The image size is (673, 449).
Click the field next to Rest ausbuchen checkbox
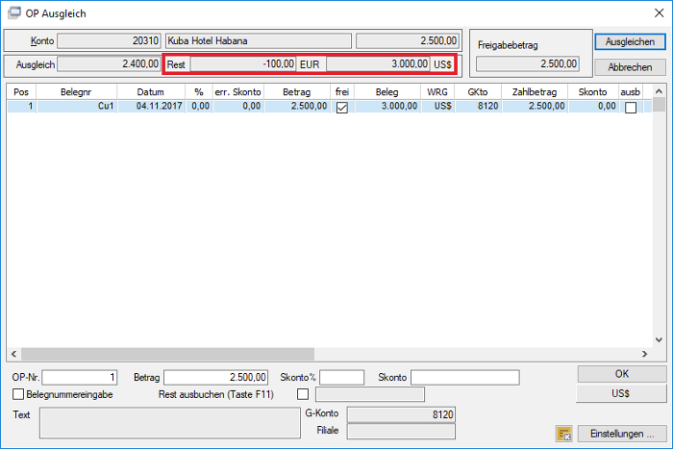coord(370,394)
